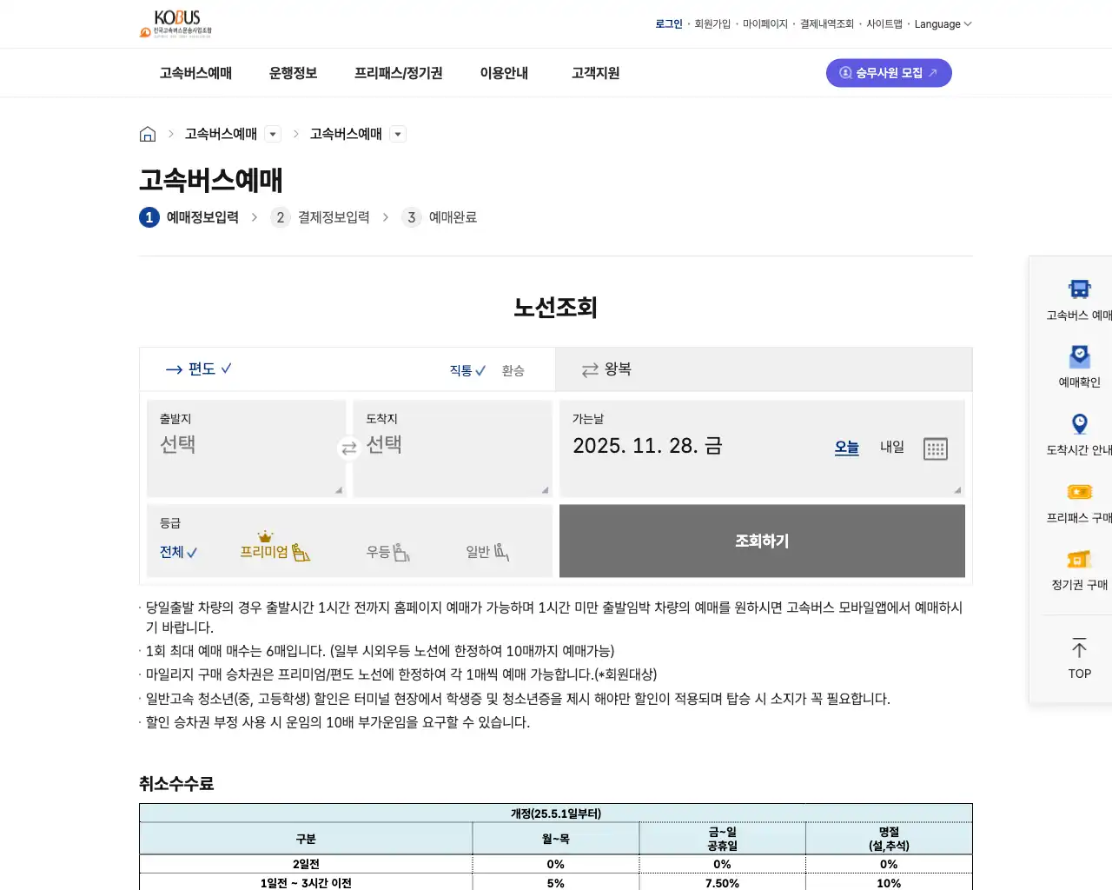The width and height of the screenshot is (1112, 890).
Task: Expand the first breadcrumb 고속버스예매 dropdown
Action: coord(273,134)
